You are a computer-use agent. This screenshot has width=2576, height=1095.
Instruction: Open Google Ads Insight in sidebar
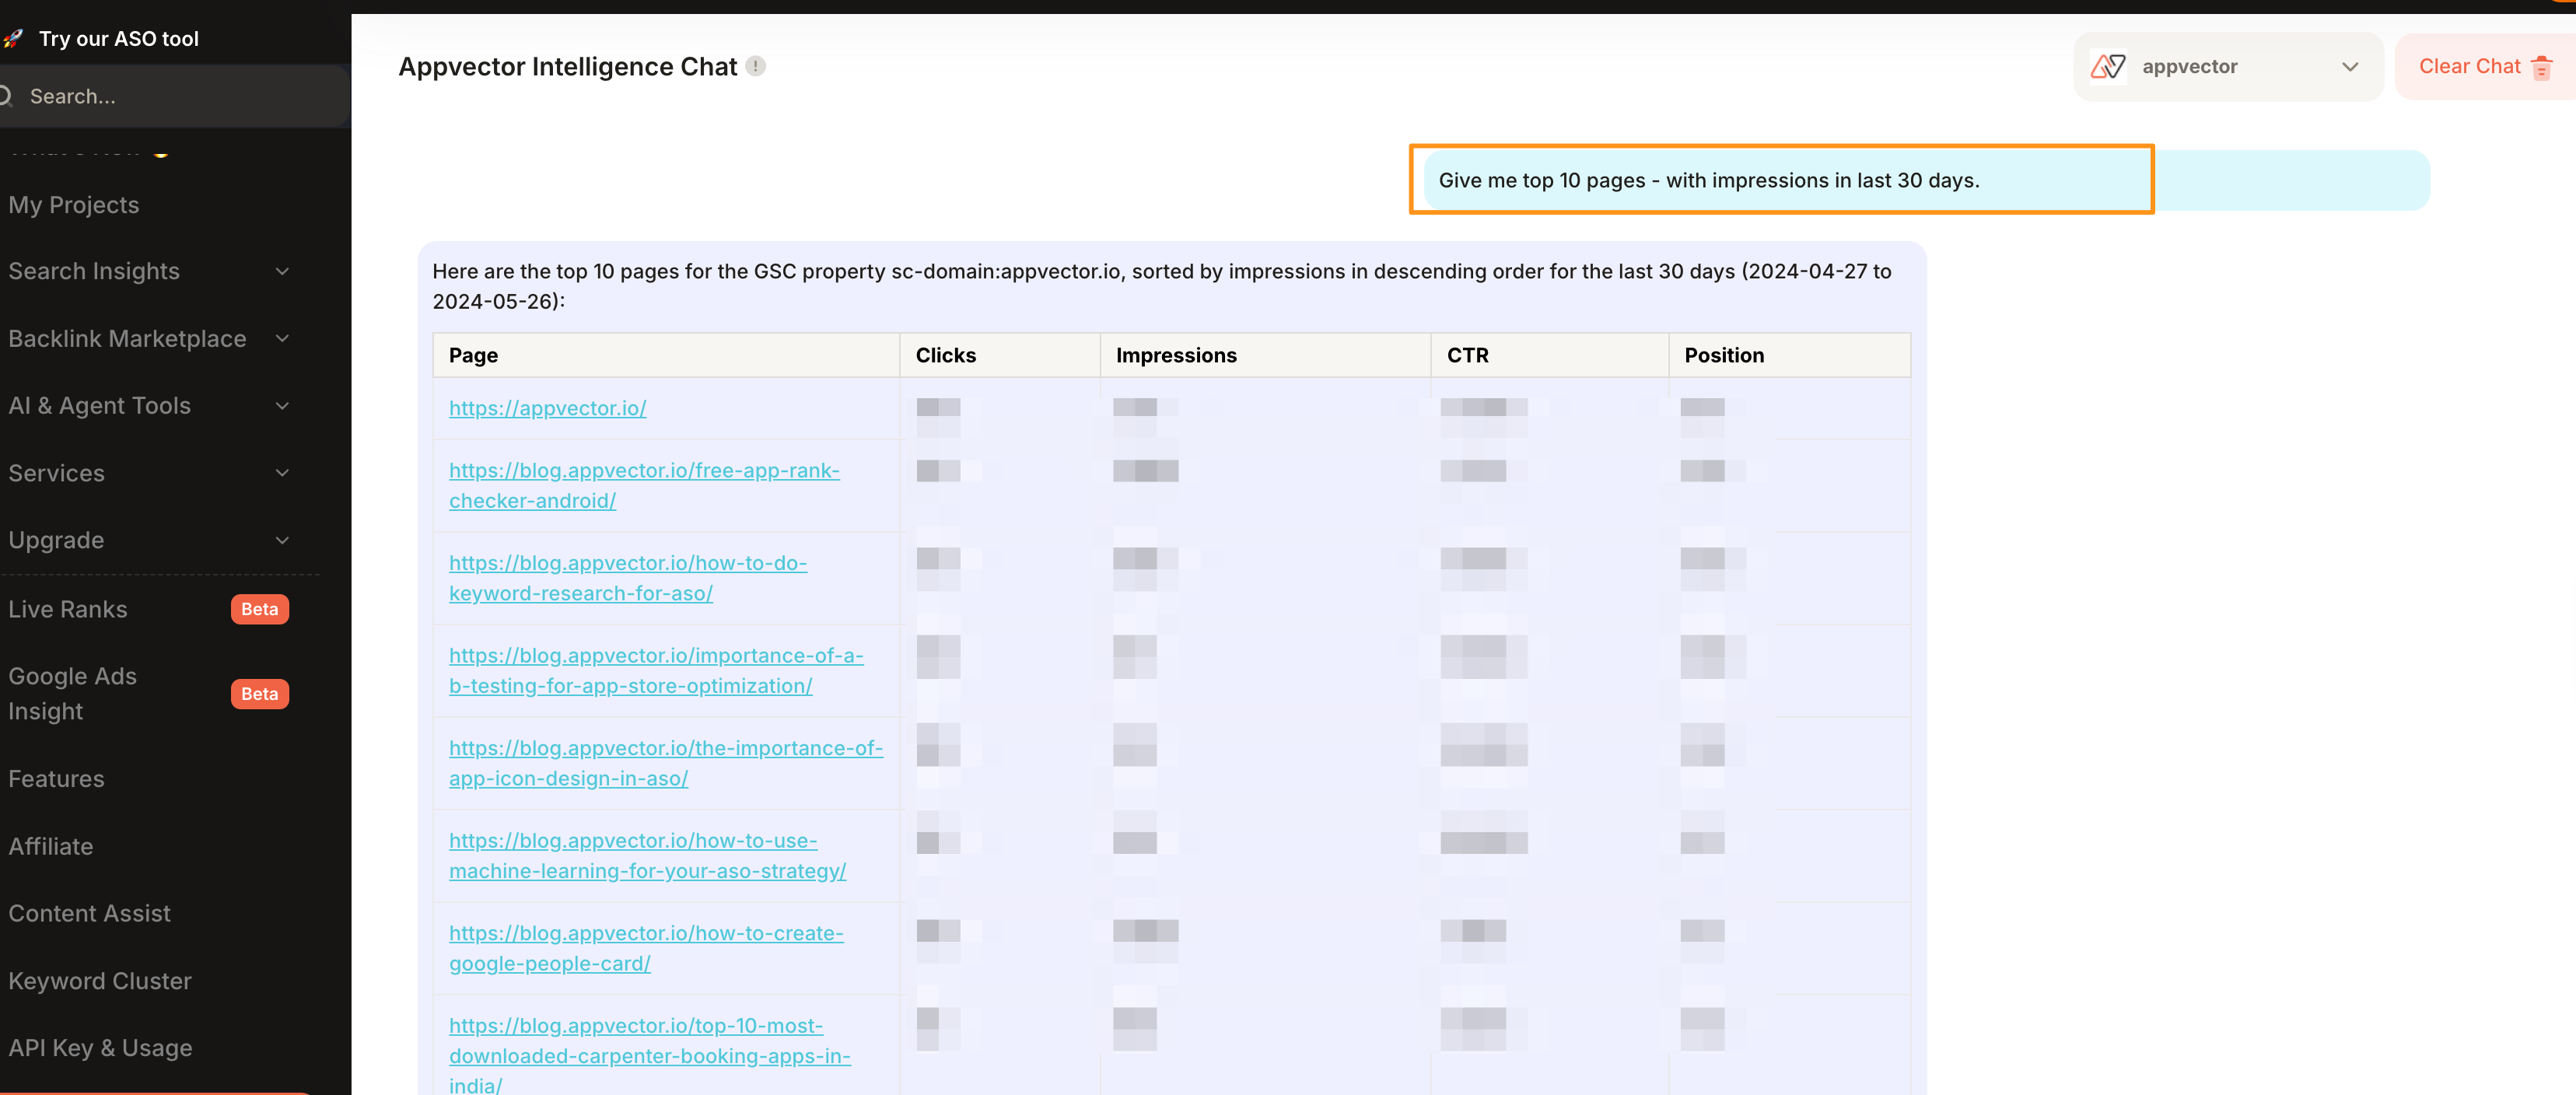(x=72, y=693)
